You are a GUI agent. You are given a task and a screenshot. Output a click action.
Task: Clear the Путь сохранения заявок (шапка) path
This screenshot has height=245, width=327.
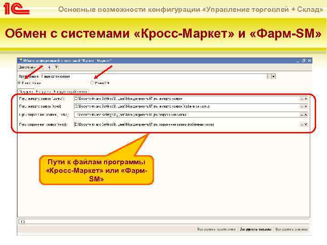click(x=306, y=115)
